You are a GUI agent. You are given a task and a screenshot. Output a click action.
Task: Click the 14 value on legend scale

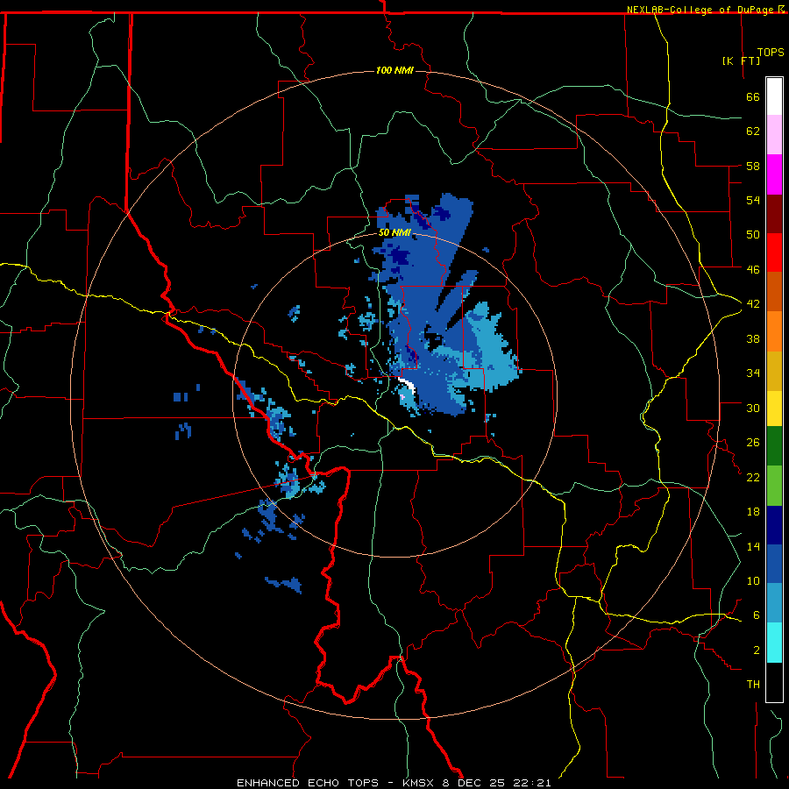pyautogui.click(x=753, y=546)
